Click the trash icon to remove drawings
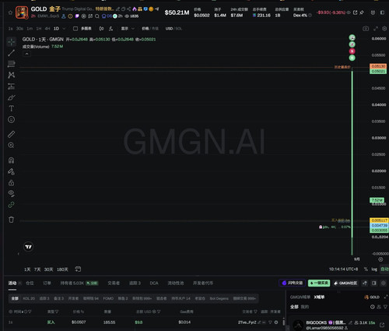The width and height of the screenshot is (389, 331). [x=11, y=220]
